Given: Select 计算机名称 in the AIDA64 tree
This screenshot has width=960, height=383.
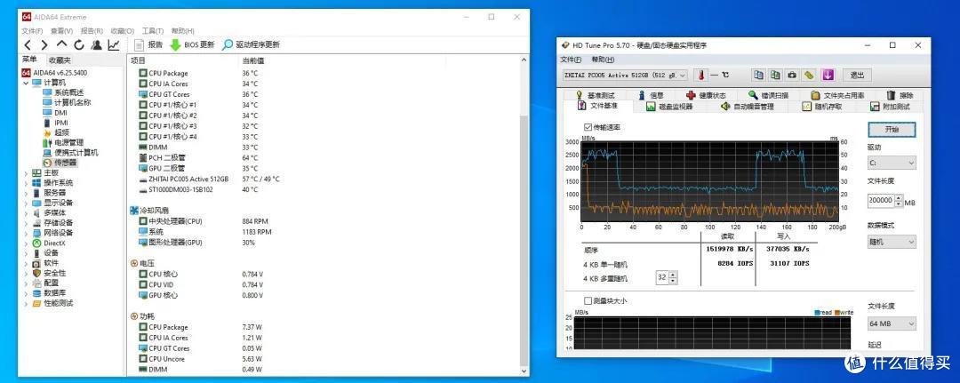Looking at the screenshot, I should tap(72, 102).
